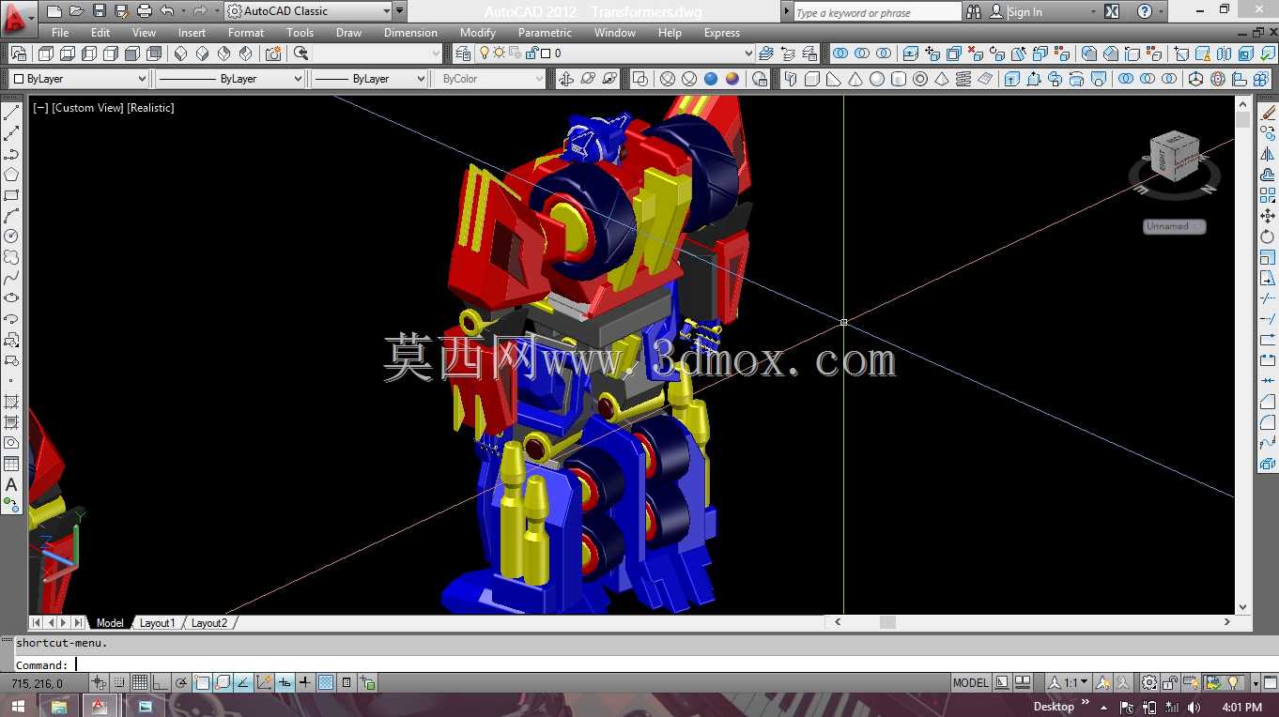Open the annotation scale 1:1 dropdown
This screenshot has width=1279, height=717.
pos(1069,682)
